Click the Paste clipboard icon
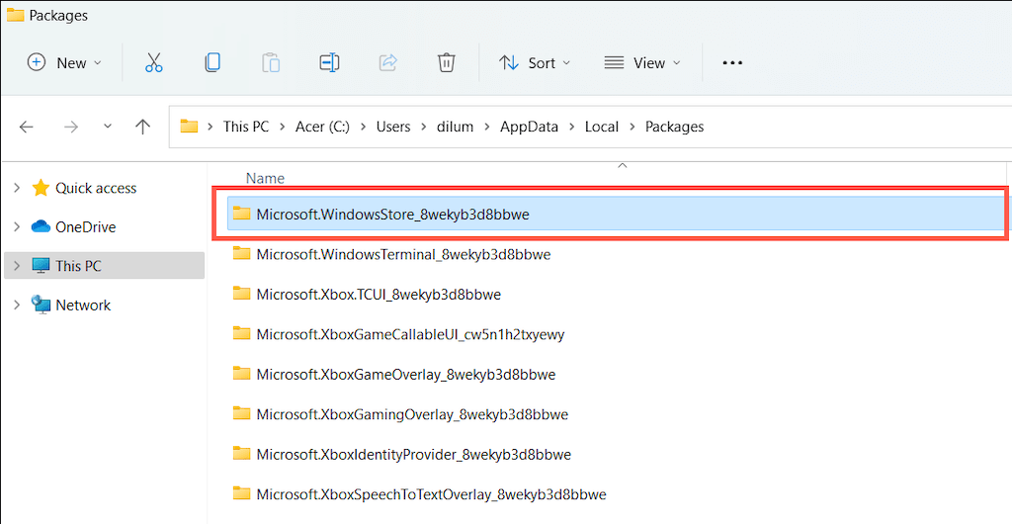The image size is (1012, 524). pos(271,62)
